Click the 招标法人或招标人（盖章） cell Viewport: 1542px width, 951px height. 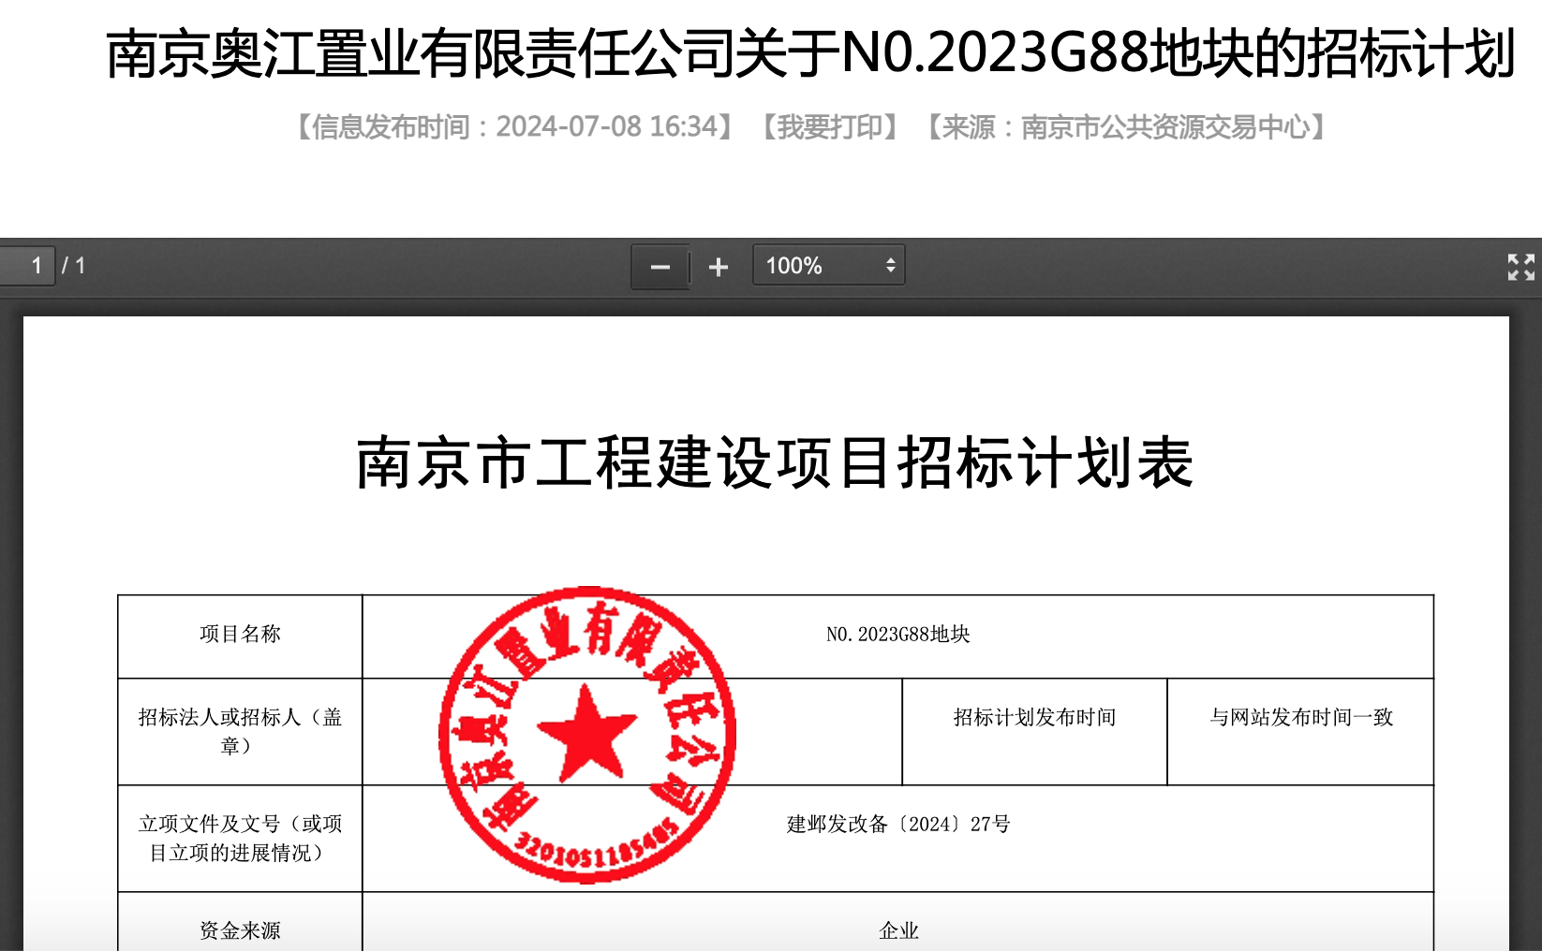click(x=240, y=732)
